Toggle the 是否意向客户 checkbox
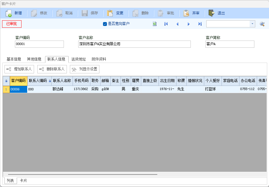The image size is (269, 187). 105,24
